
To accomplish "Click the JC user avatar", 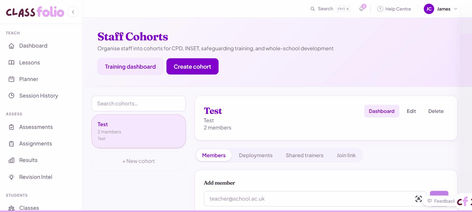I will [x=429, y=9].
